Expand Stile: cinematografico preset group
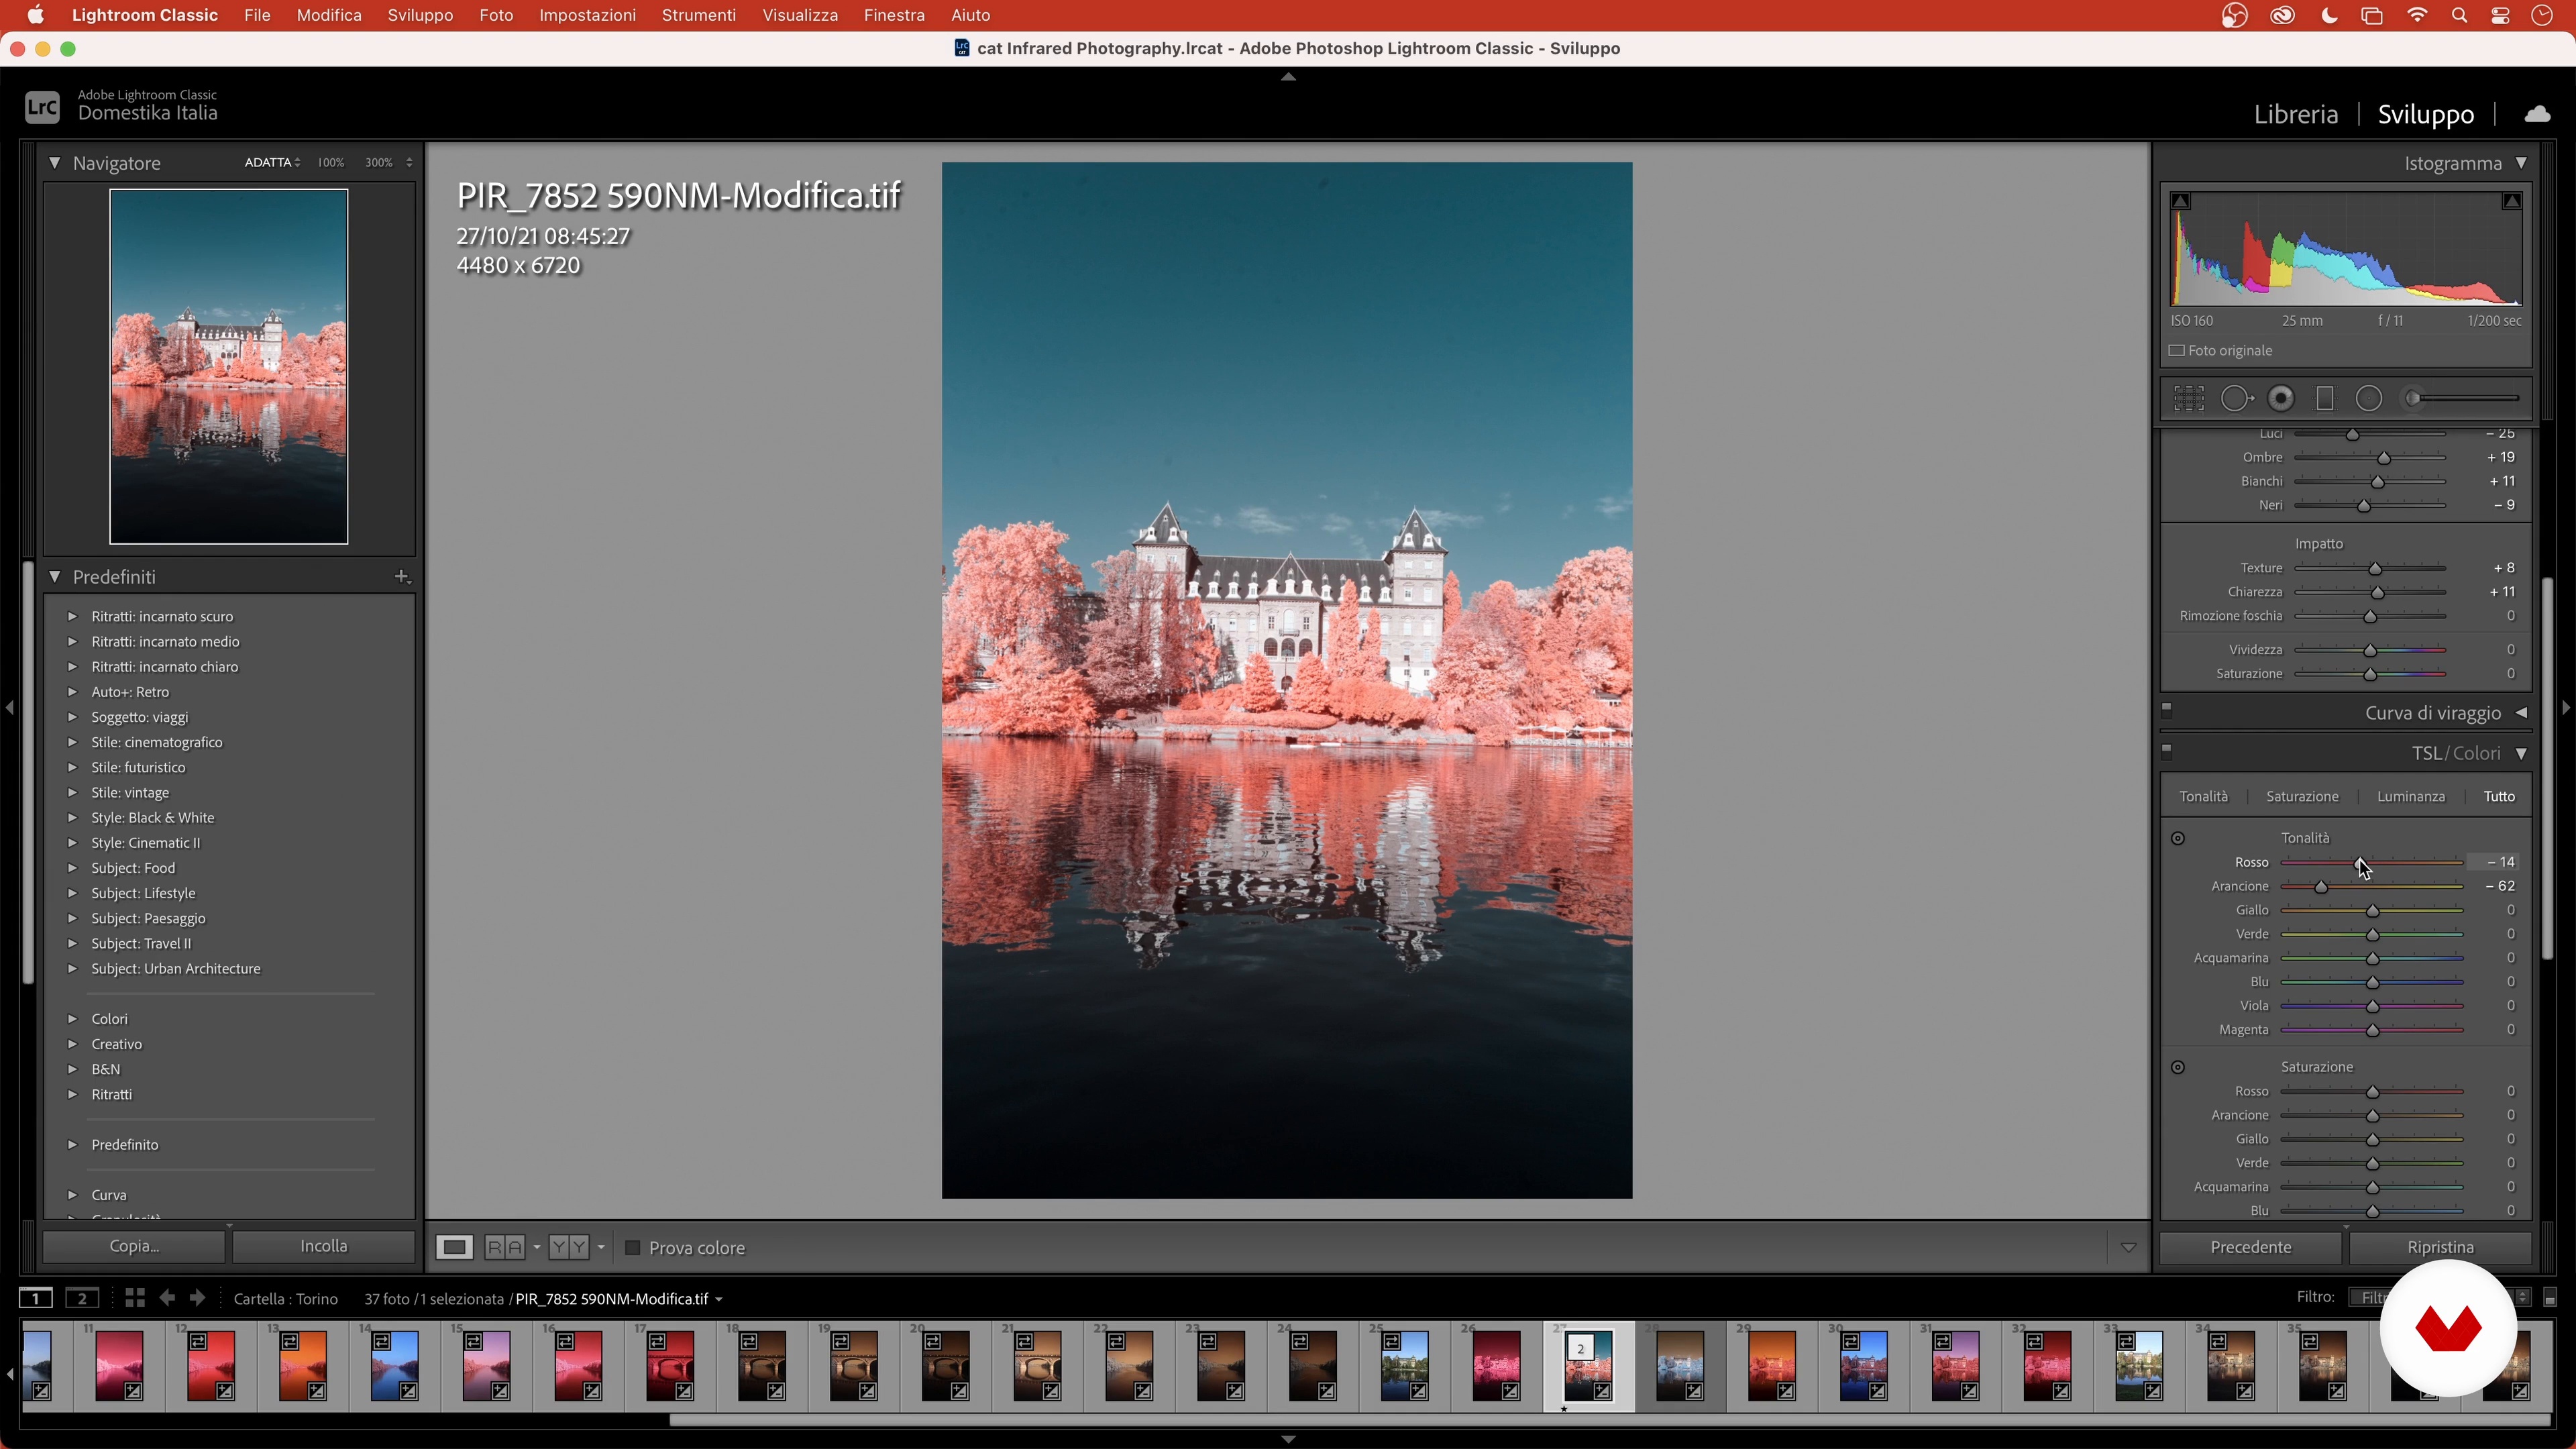This screenshot has height=1449, width=2576. [x=72, y=742]
